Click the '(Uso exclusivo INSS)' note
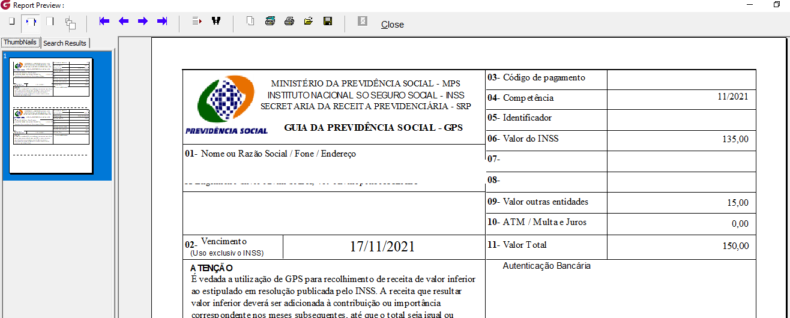 click(226, 253)
